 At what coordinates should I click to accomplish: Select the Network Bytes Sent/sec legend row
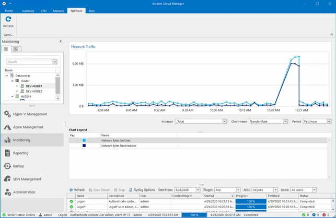(x=198, y=140)
